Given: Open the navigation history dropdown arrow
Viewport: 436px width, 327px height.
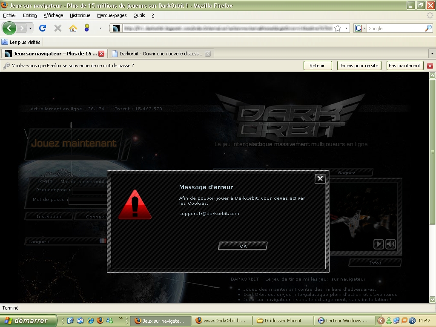Looking at the screenshot, I should [x=30, y=28].
